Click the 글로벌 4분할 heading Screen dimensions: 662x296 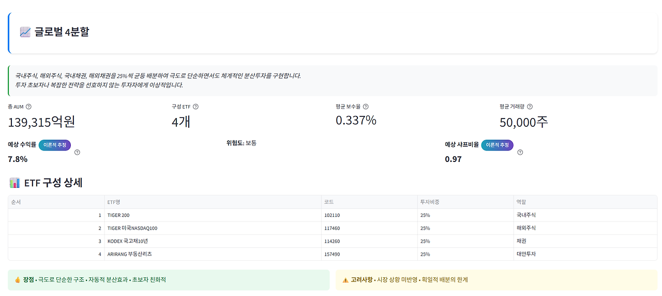(x=62, y=32)
